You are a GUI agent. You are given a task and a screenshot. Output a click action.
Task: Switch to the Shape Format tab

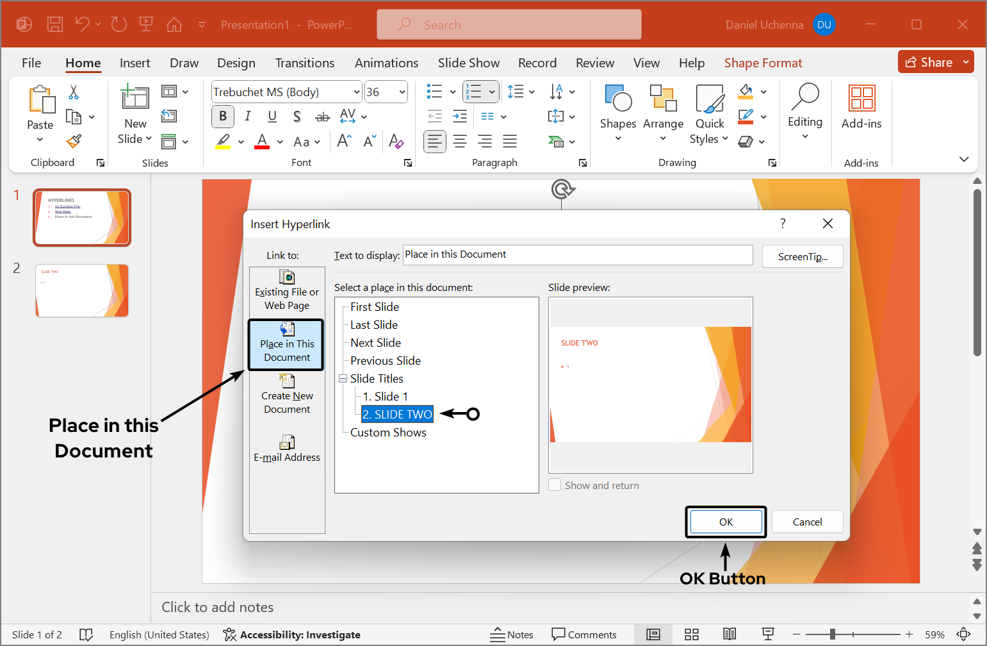pyautogui.click(x=763, y=63)
